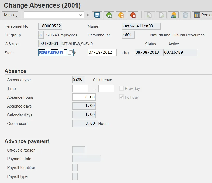Select the Start date field
The width and height of the screenshot is (212, 183).
52,53
